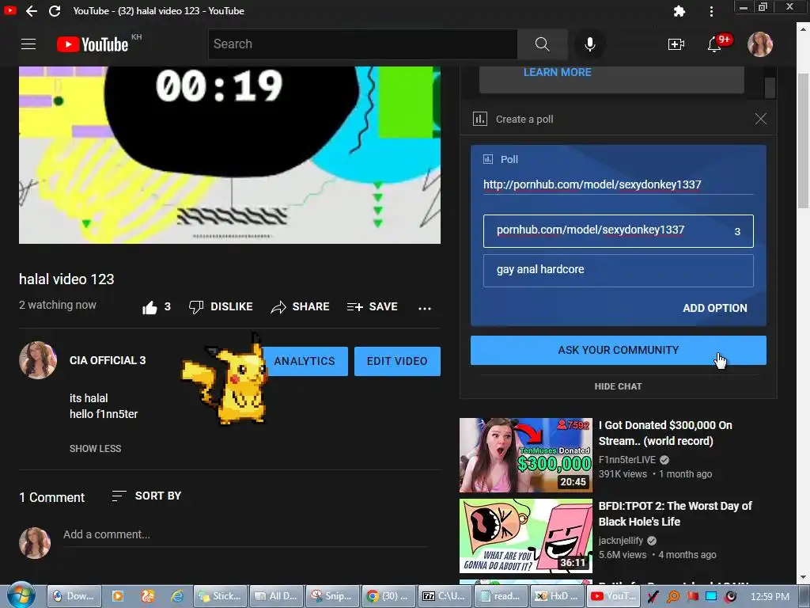810x608 pixels.
Task: Click the page vertical scrollbar
Action: [804, 139]
